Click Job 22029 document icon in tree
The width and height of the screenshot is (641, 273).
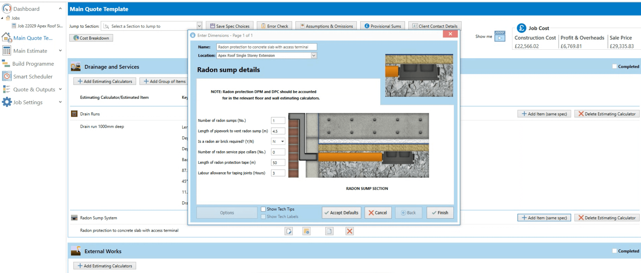(14, 26)
